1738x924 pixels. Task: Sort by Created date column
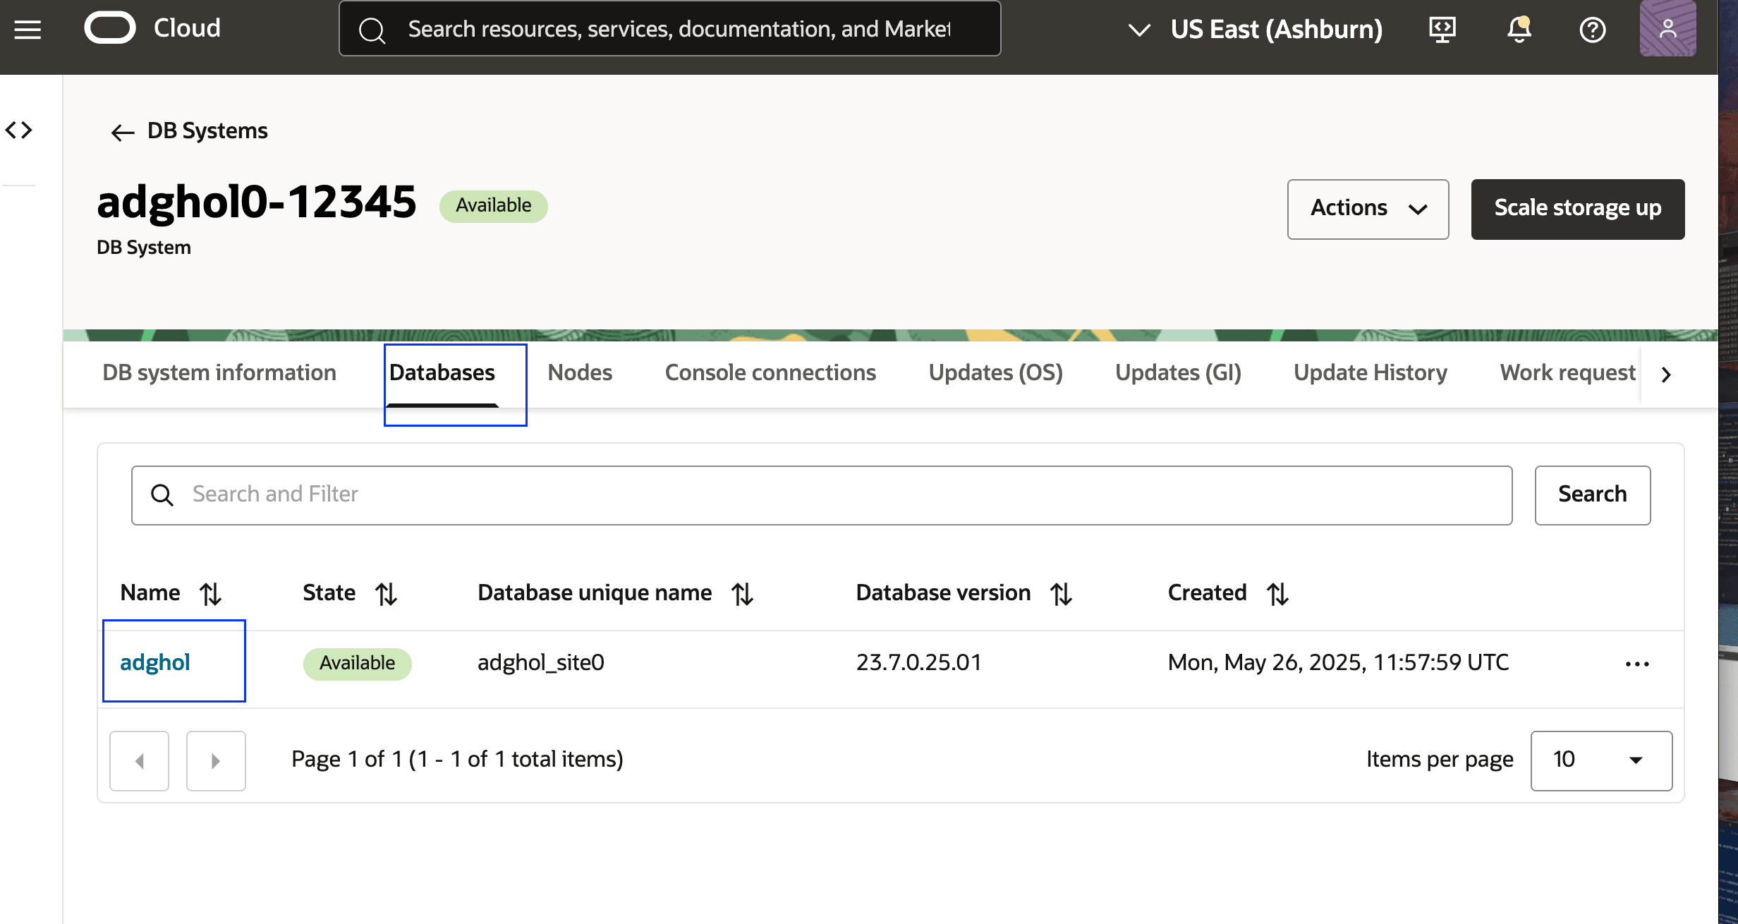click(1277, 594)
